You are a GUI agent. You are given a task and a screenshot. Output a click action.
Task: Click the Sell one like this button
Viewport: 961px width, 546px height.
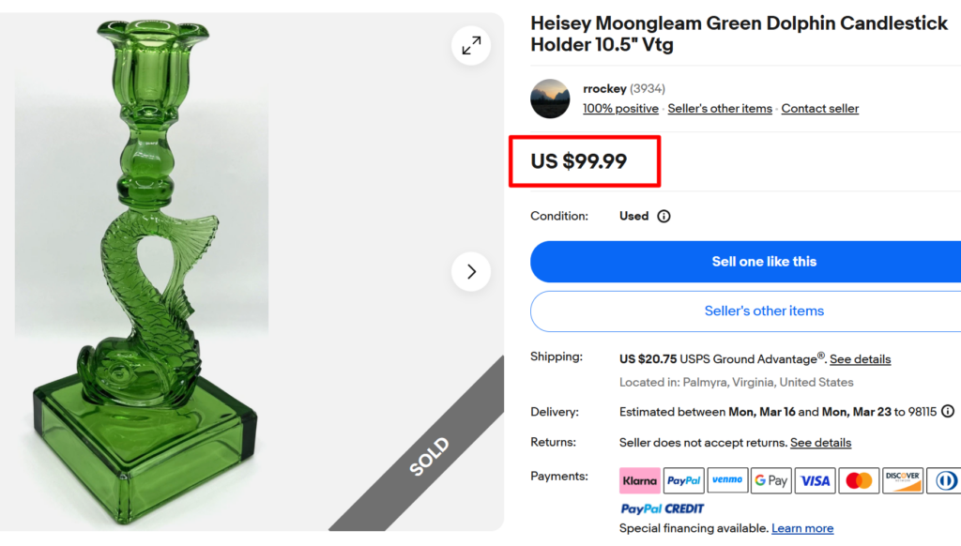pyautogui.click(x=764, y=261)
